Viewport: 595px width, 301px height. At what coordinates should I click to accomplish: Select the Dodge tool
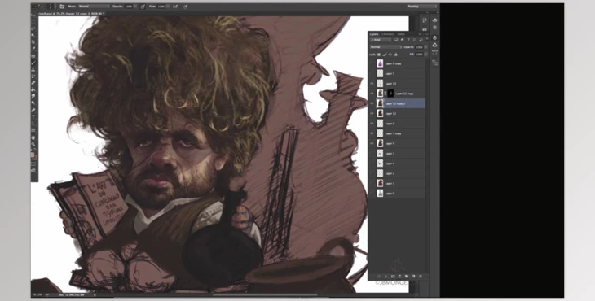click(33, 103)
